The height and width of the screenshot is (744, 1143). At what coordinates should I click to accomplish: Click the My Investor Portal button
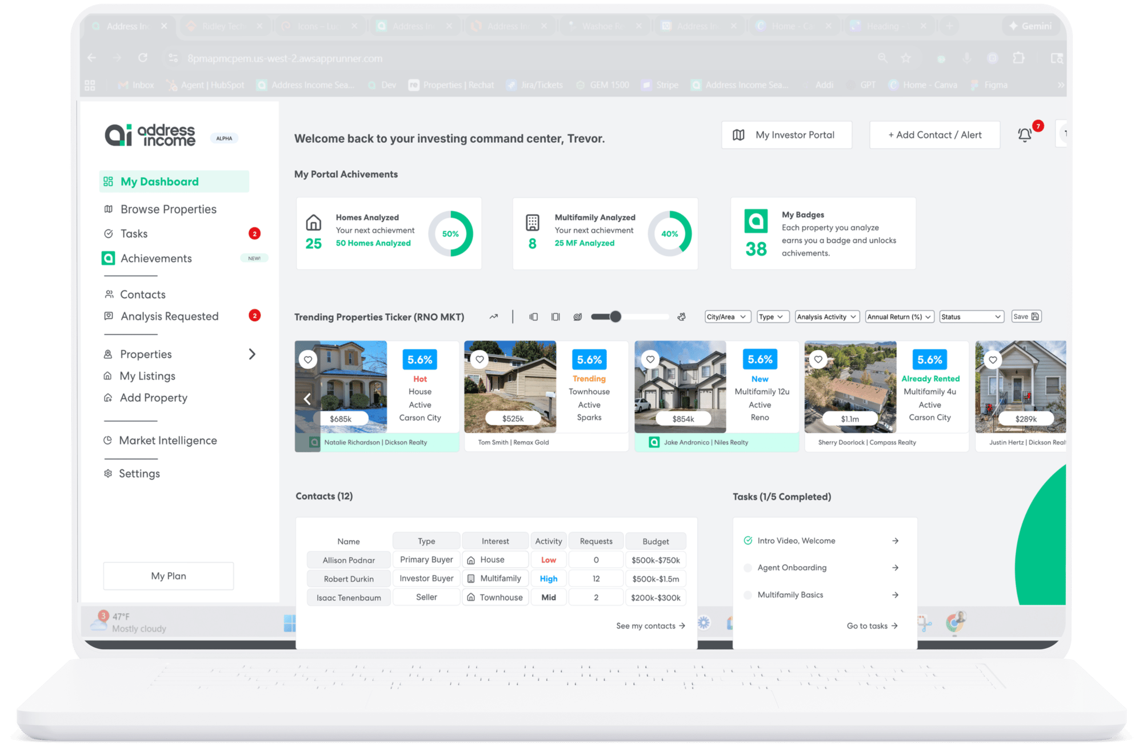click(786, 135)
